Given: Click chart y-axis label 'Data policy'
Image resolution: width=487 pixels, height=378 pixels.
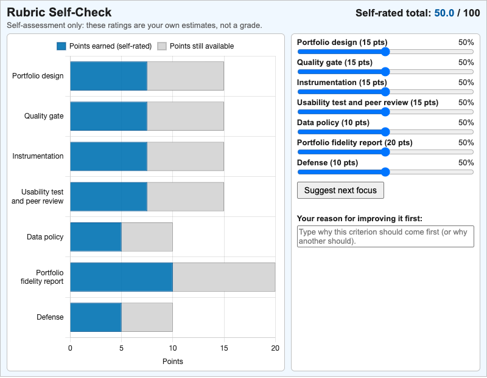Looking at the screenshot, I should click(x=45, y=237).
